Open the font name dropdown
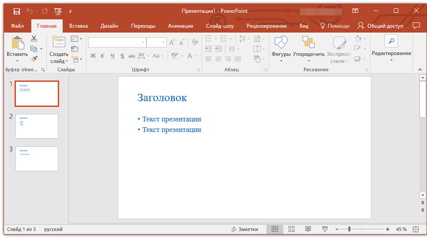The height and width of the screenshot is (238, 427). point(143,43)
